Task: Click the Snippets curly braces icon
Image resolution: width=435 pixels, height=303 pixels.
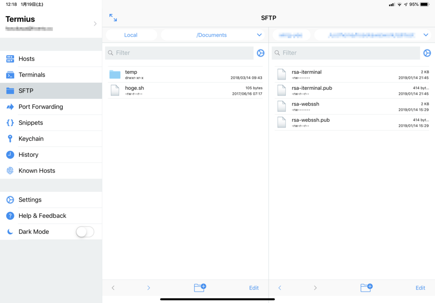Action: 10,122
